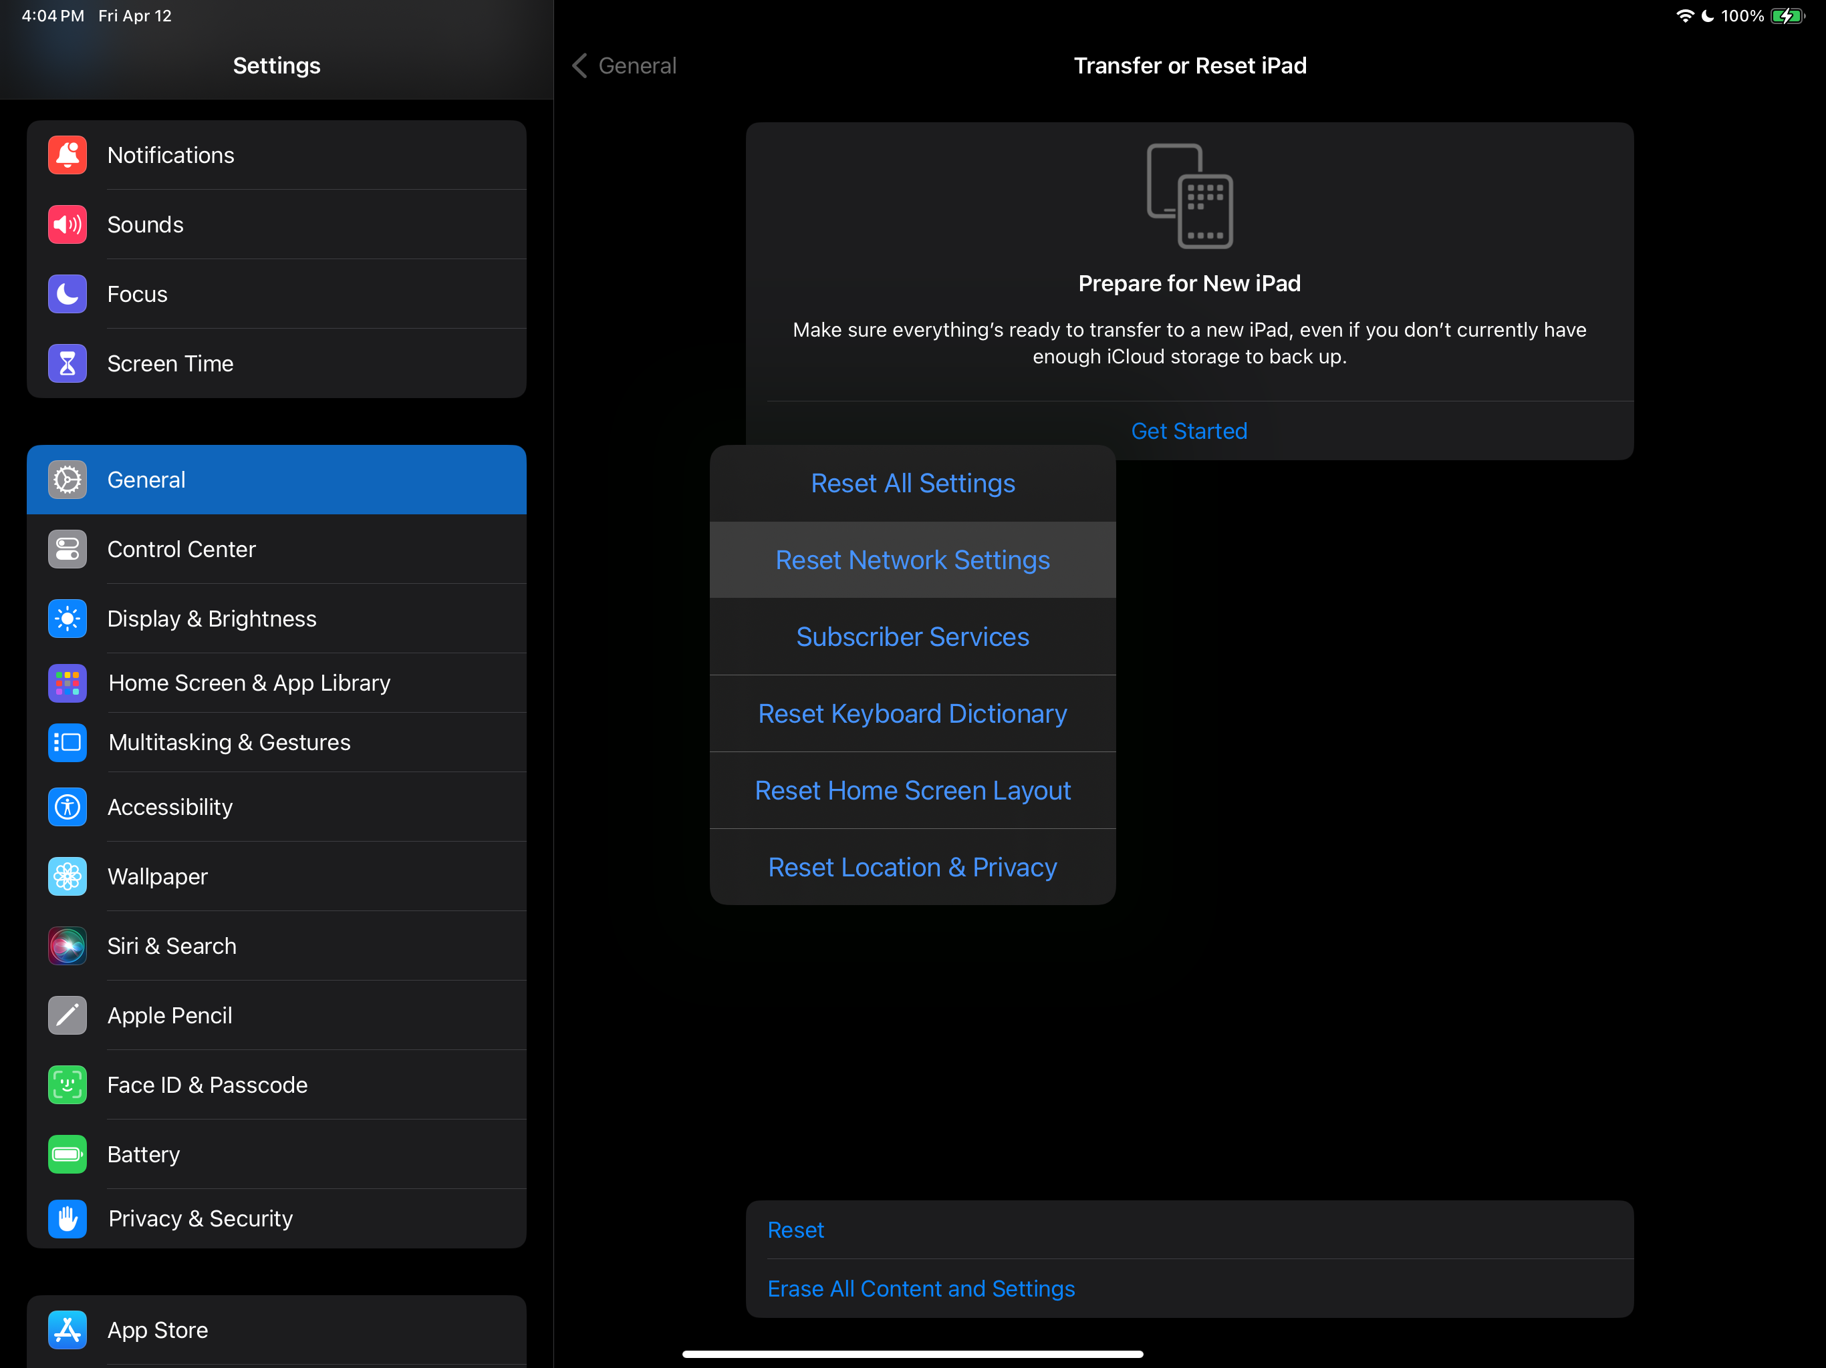
Task: Tap the home indicator bar
Action: [912, 1353]
